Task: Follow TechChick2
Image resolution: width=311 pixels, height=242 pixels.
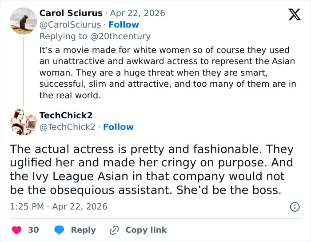Action: coord(118,127)
